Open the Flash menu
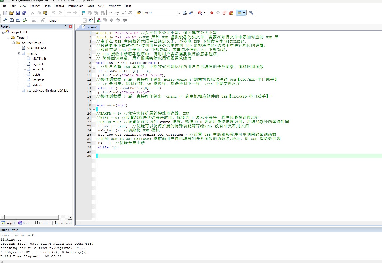This screenshot has width=382, height=263. click(x=47, y=6)
